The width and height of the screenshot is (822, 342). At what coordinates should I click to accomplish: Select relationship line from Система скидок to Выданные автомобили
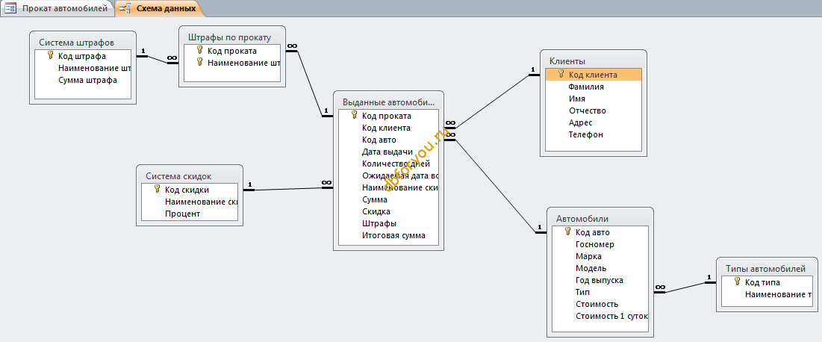287,189
